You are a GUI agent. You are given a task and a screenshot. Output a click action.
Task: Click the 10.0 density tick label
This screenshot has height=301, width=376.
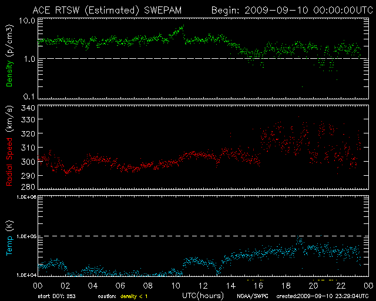(27, 21)
